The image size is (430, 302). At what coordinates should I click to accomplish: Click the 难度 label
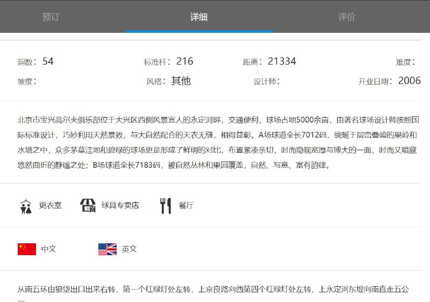click(x=405, y=62)
